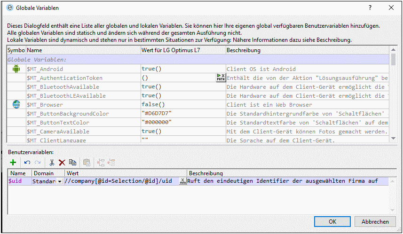The height and width of the screenshot is (234, 403).
Task: Click the undo arrow in Benutzervariablen toolbar
Action: [27, 163]
